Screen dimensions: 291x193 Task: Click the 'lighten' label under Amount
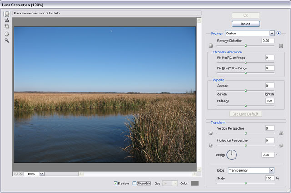point(269,94)
